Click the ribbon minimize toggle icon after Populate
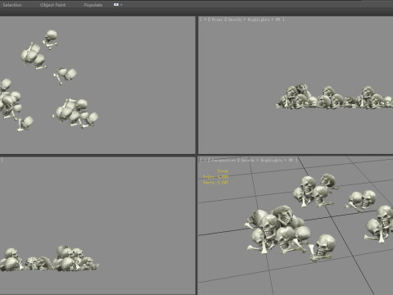393x295 pixels. (116, 5)
